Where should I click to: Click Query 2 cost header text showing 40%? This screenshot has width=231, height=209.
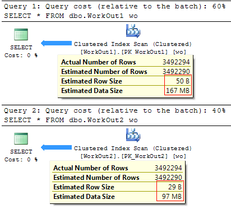tap(115, 110)
